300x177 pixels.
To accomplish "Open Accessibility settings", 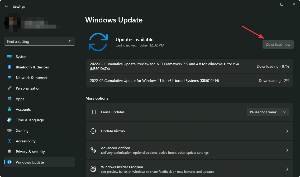I will pyautogui.click(x=40, y=141).
